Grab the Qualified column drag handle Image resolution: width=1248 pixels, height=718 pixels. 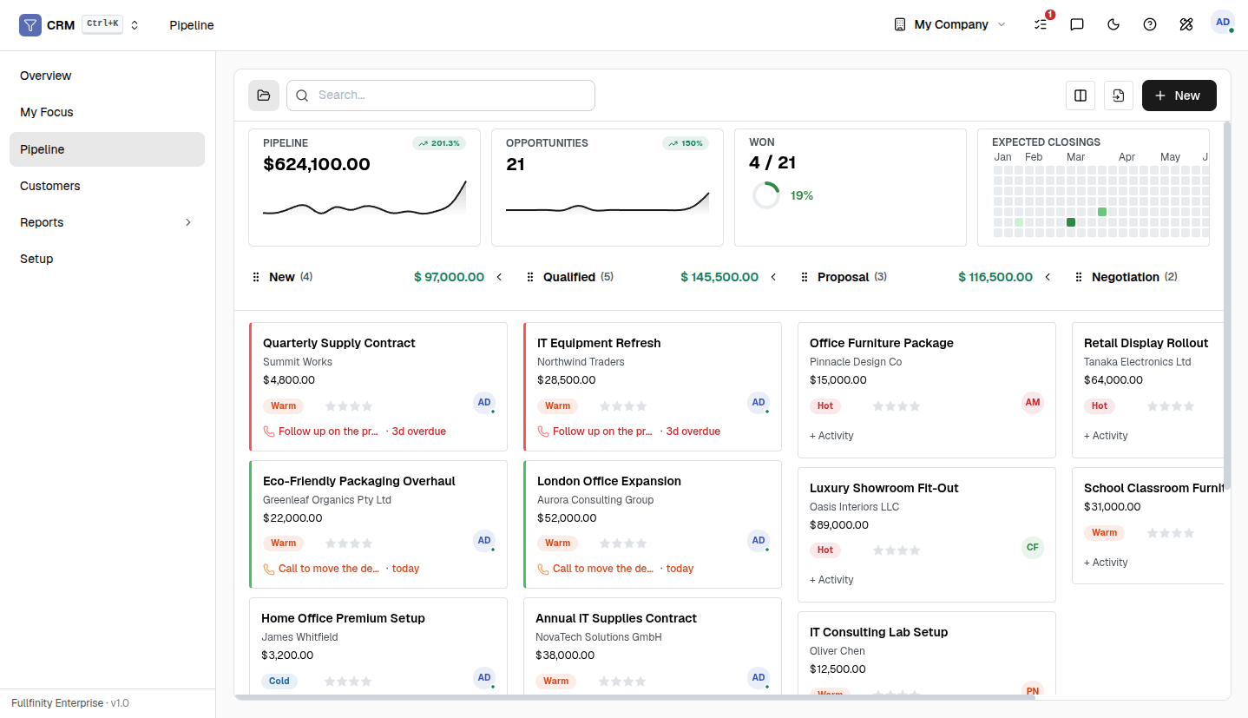pyautogui.click(x=530, y=277)
